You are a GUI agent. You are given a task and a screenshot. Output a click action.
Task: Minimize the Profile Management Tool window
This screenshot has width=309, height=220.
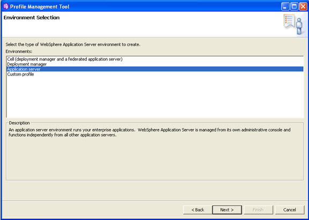coord(285,7)
